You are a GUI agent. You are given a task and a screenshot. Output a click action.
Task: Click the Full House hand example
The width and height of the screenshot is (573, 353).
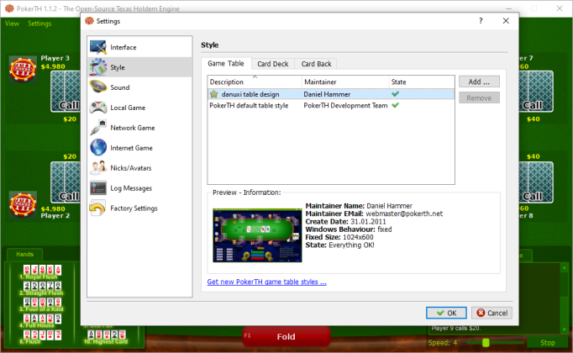click(x=42, y=320)
